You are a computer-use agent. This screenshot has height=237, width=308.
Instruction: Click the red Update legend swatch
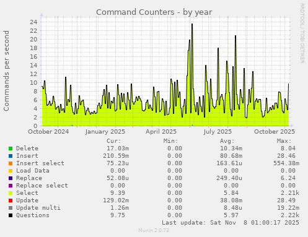(11, 200)
